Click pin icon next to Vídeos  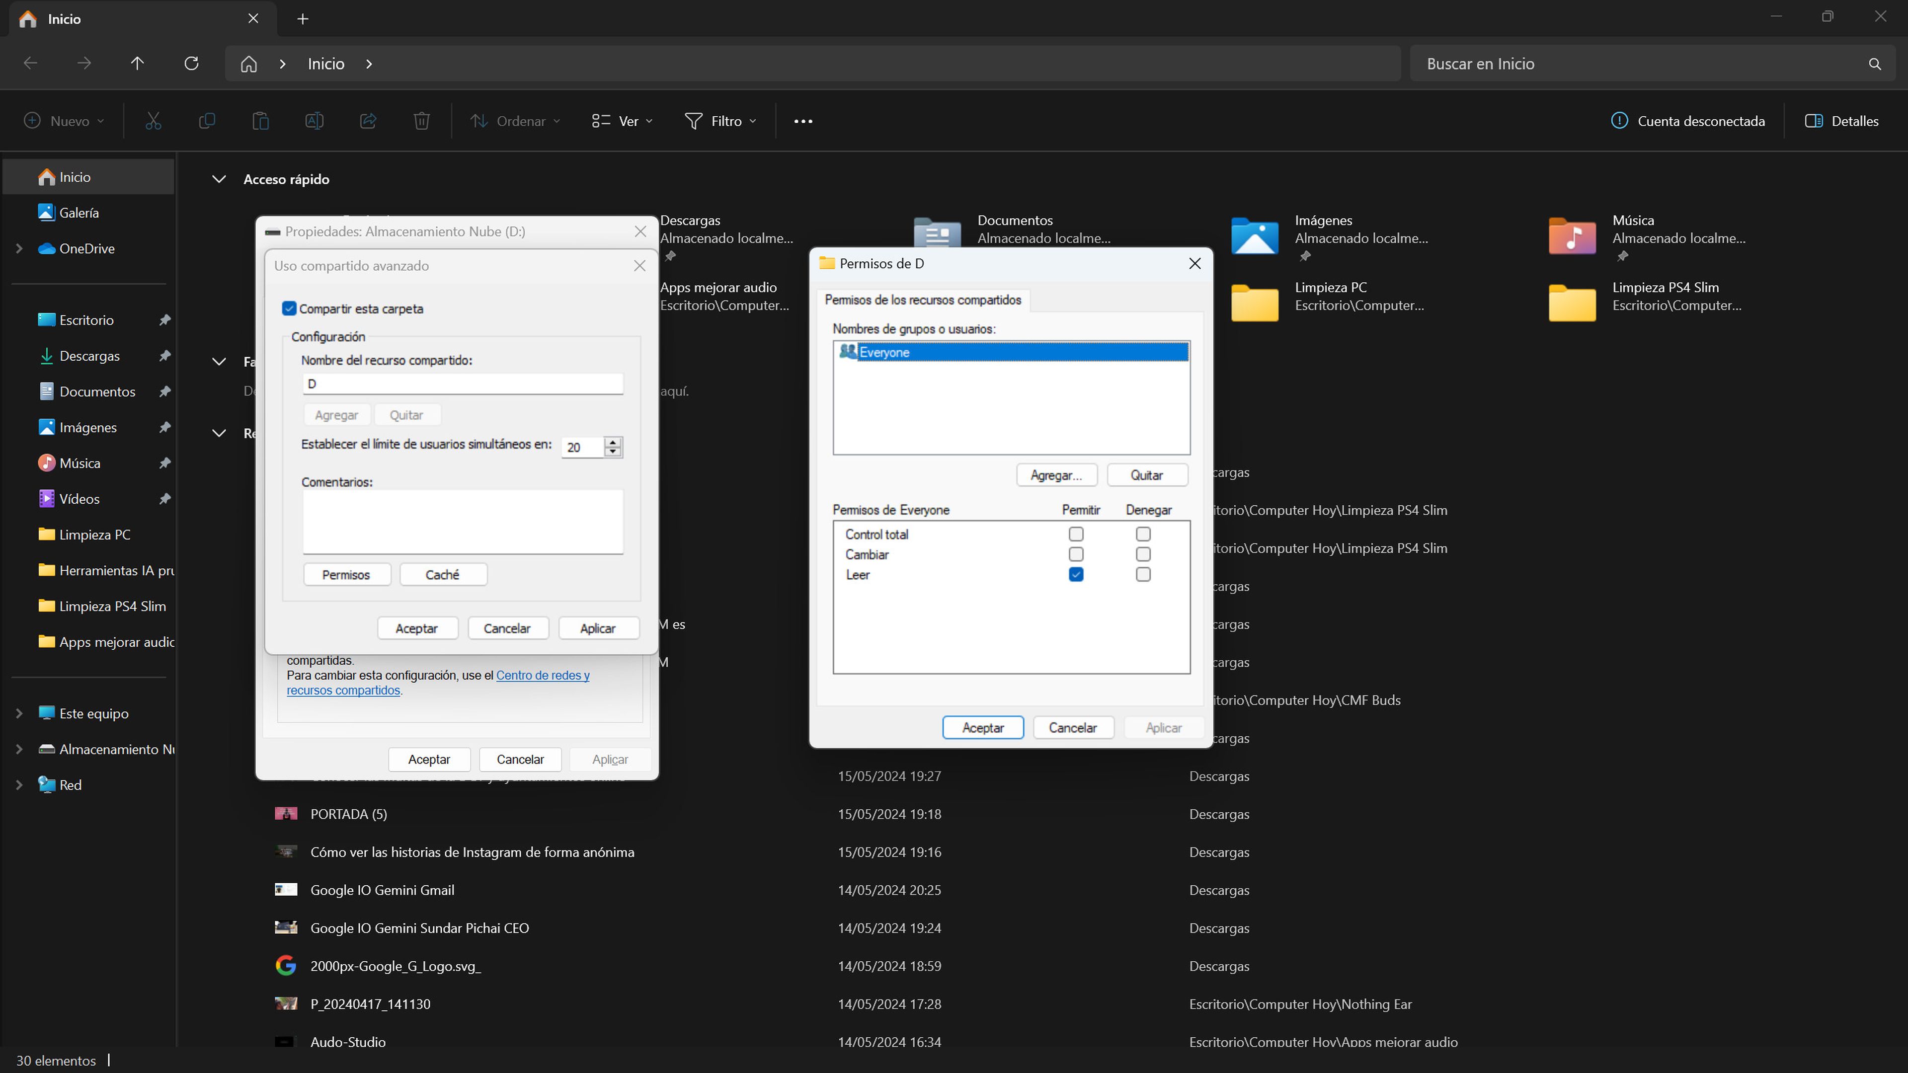(x=164, y=499)
